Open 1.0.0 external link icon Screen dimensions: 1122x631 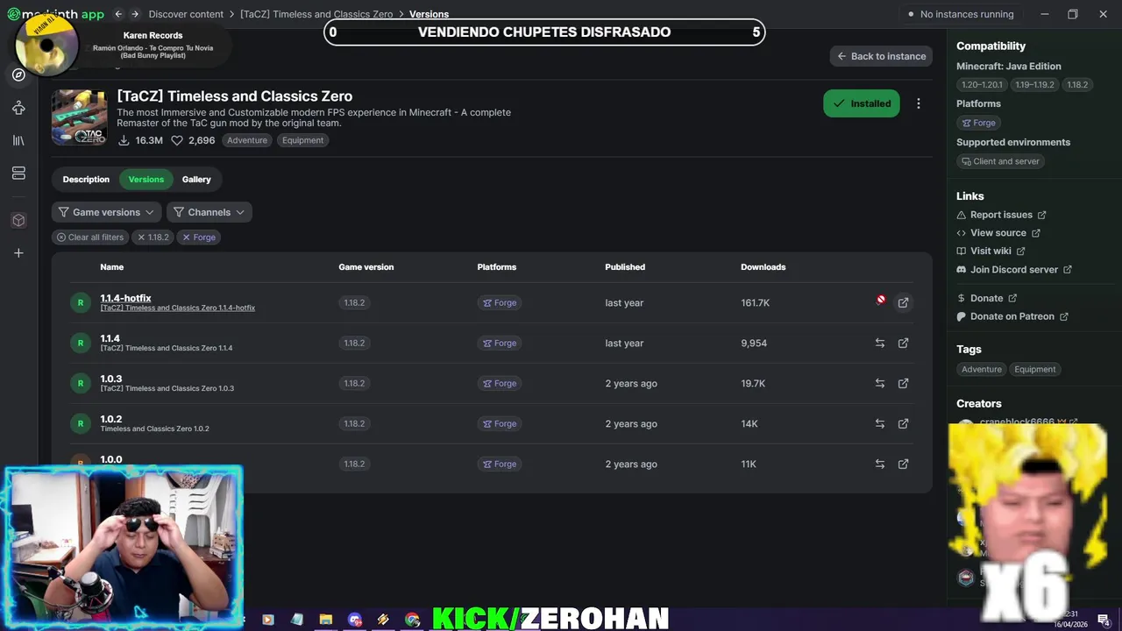903,464
